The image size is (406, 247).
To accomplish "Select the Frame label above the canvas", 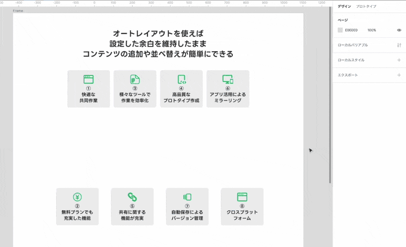I will [18, 11].
